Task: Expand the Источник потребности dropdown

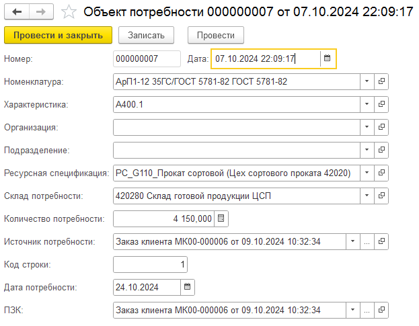Action: [352, 242]
